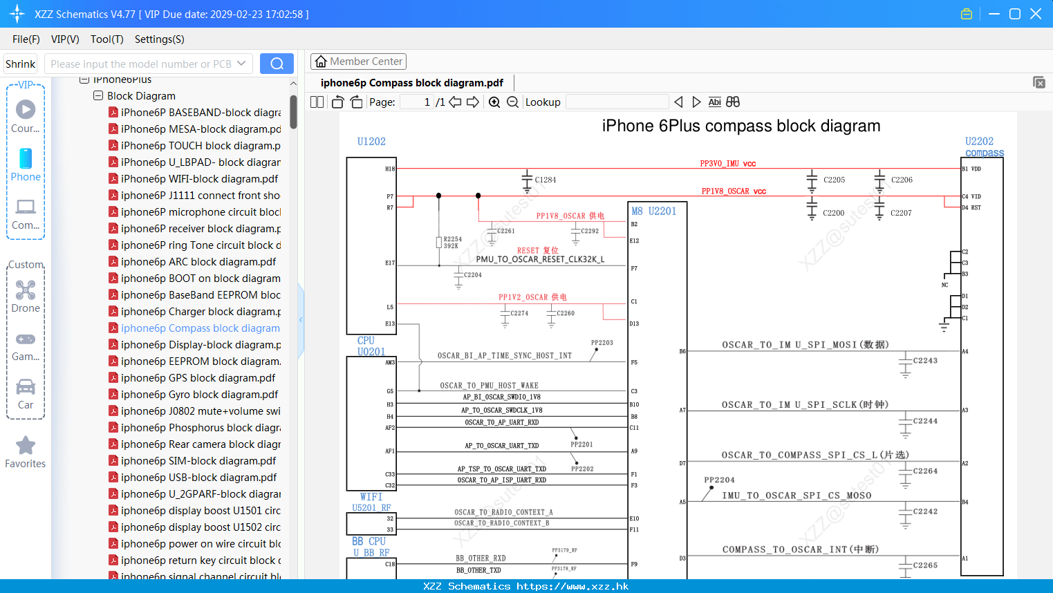The height and width of the screenshot is (593, 1053).
Task: Open iphone6P microphone circuit block file
Action: [x=201, y=211]
